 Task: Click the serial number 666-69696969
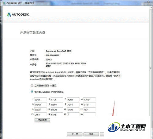click(x=52, y=55)
